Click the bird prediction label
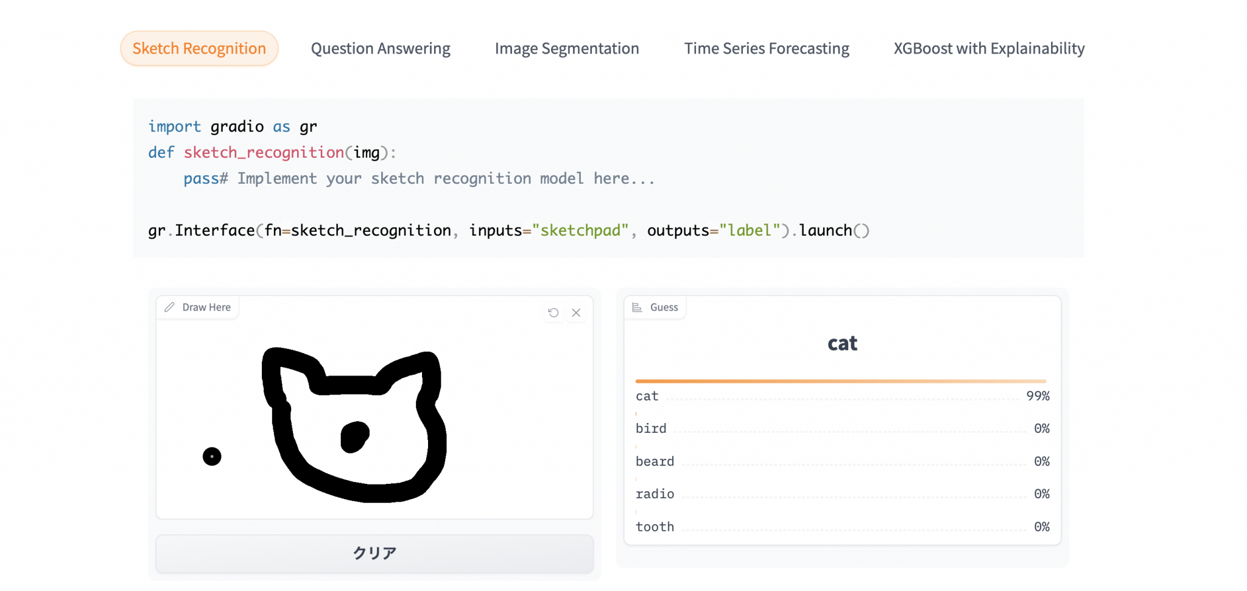Viewport: 1247px width, 591px height. (651, 428)
